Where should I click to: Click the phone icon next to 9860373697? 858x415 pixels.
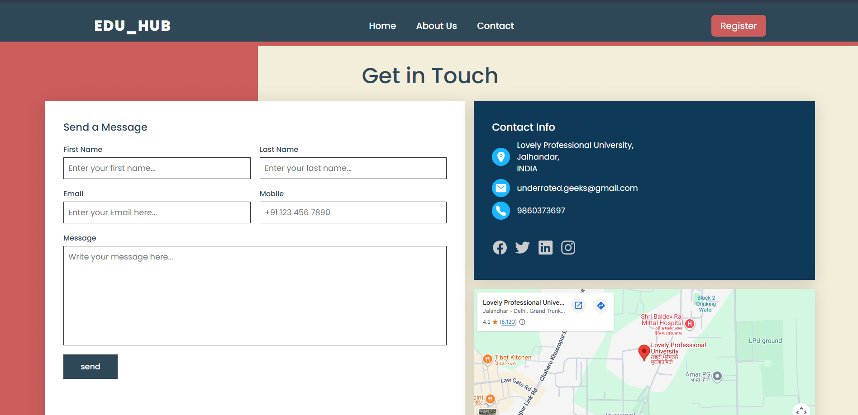[500, 210]
